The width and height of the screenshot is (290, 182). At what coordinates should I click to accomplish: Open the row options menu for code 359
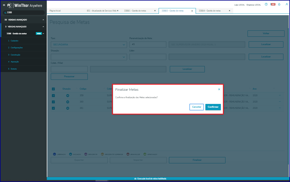280,95
